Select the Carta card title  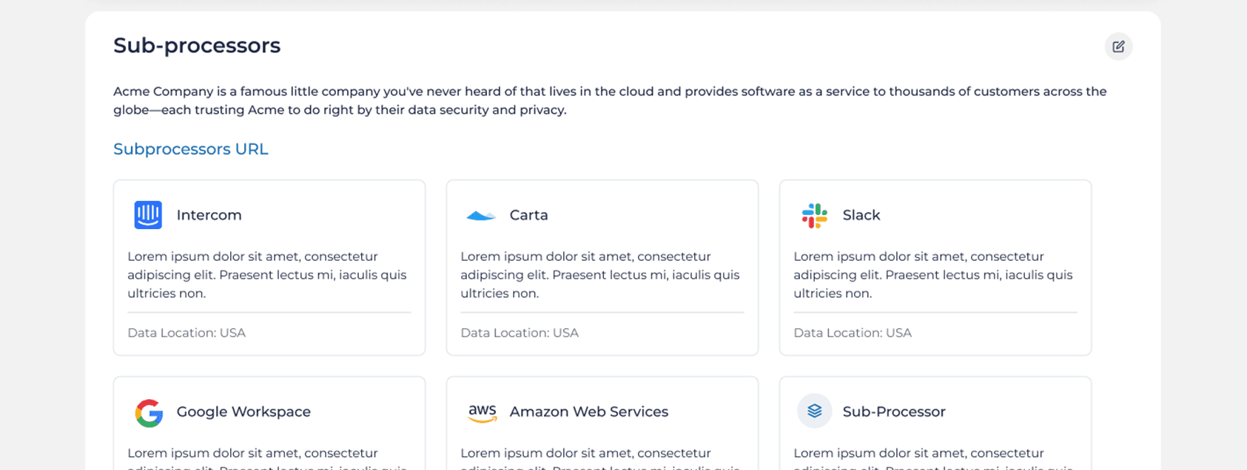tap(528, 215)
